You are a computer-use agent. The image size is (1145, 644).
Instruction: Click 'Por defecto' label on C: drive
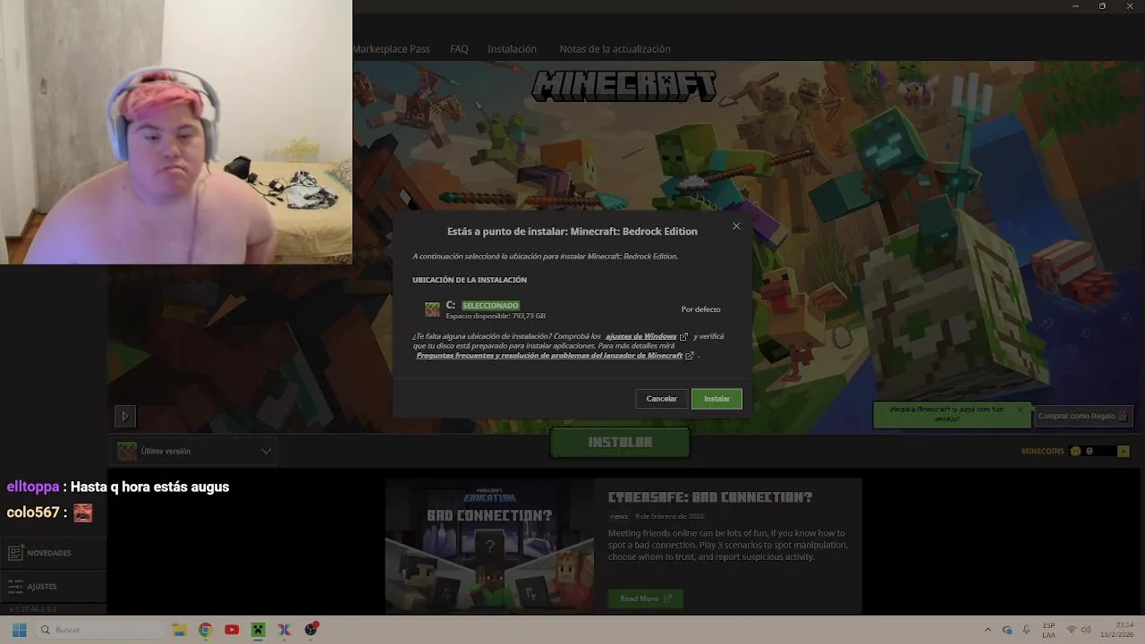pos(700,309)
